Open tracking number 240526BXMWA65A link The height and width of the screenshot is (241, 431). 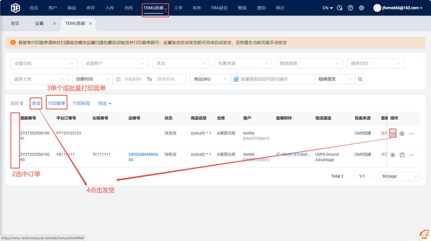tap(143, 157)
